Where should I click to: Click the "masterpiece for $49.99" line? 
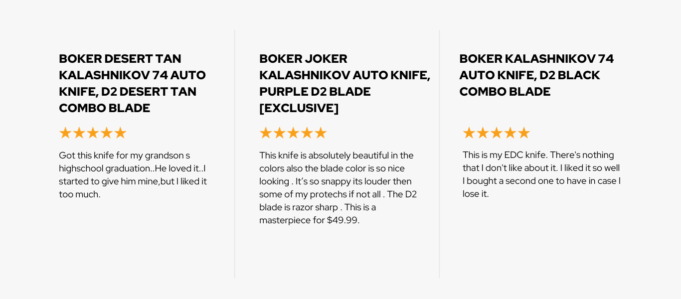coord(309,220)
